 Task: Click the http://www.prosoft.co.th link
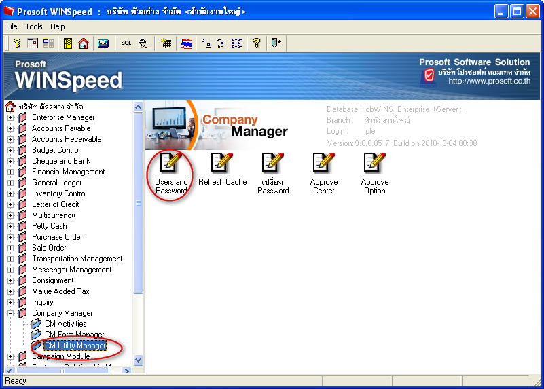[489, 81]
